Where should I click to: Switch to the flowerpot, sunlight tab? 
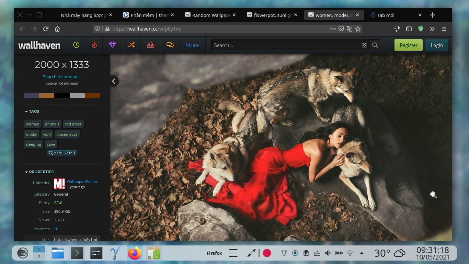(272, 15)
